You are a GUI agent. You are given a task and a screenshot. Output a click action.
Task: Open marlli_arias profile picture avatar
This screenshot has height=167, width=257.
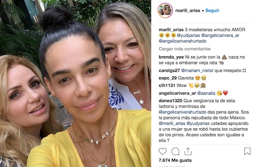(x=165, y=10)
